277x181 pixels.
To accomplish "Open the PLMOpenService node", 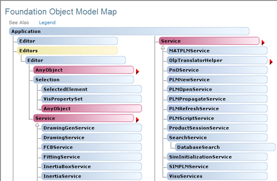I will (x=217, y=89).
